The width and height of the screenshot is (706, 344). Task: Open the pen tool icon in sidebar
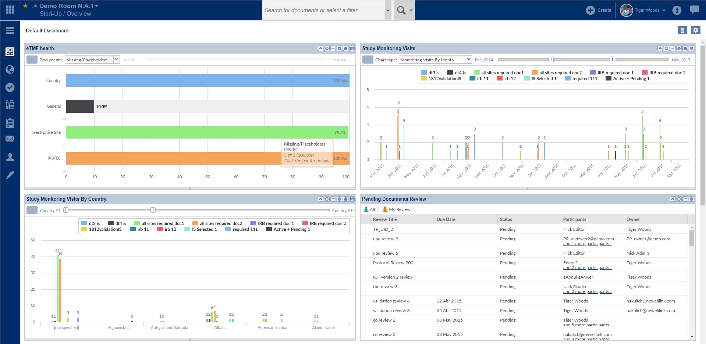10,175
